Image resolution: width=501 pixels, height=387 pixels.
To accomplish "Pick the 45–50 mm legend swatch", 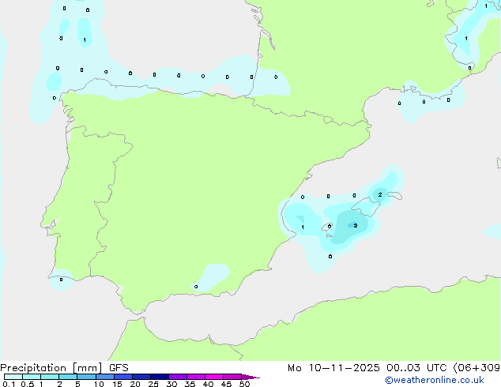I will click(232, 377).
